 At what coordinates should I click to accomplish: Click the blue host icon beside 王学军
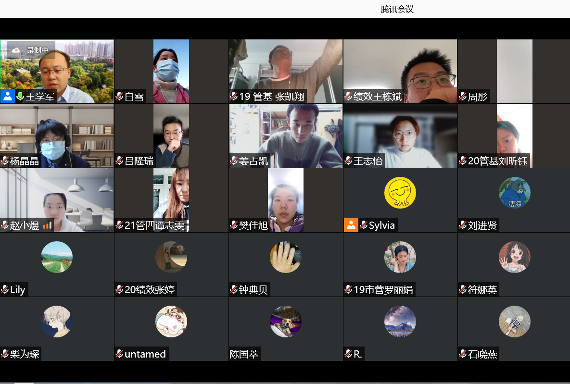[x=8, y=96]
